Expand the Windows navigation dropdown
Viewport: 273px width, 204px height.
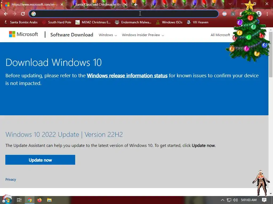pos(108,35)
